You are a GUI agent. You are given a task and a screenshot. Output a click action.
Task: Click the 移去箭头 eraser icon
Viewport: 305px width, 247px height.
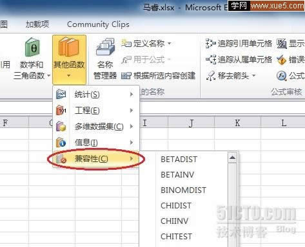point(211,75)
